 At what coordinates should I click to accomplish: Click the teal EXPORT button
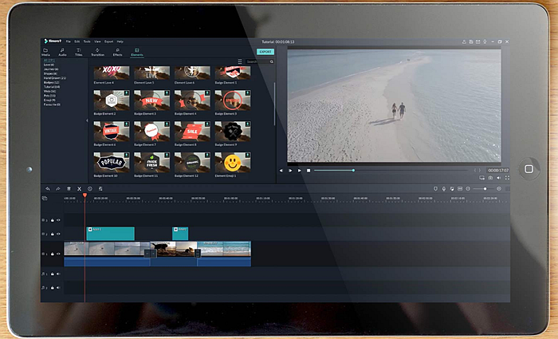pos(265,52)
